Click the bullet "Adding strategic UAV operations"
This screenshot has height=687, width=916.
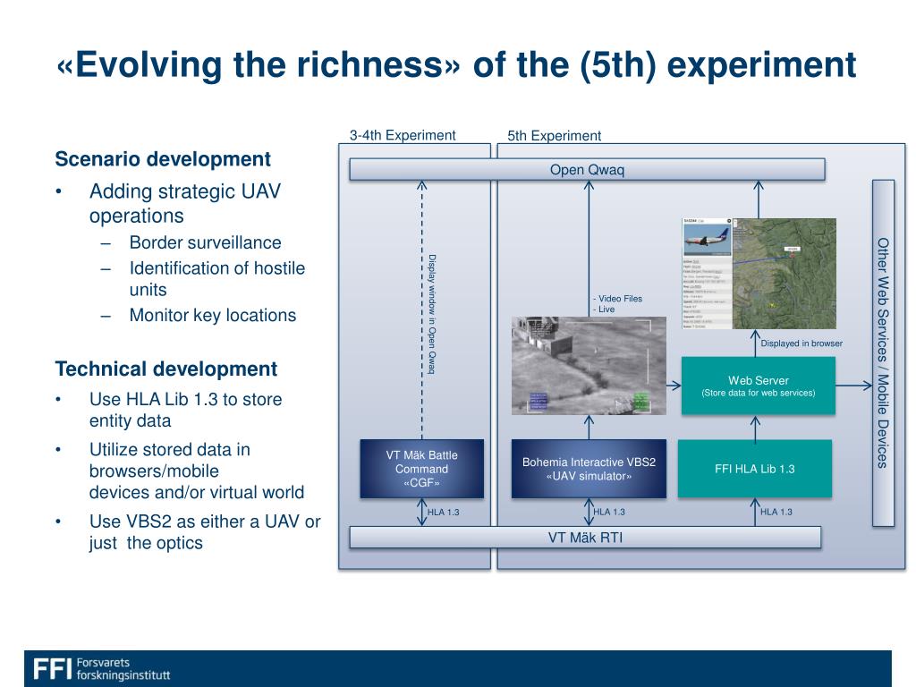click(x=185, y=203)
